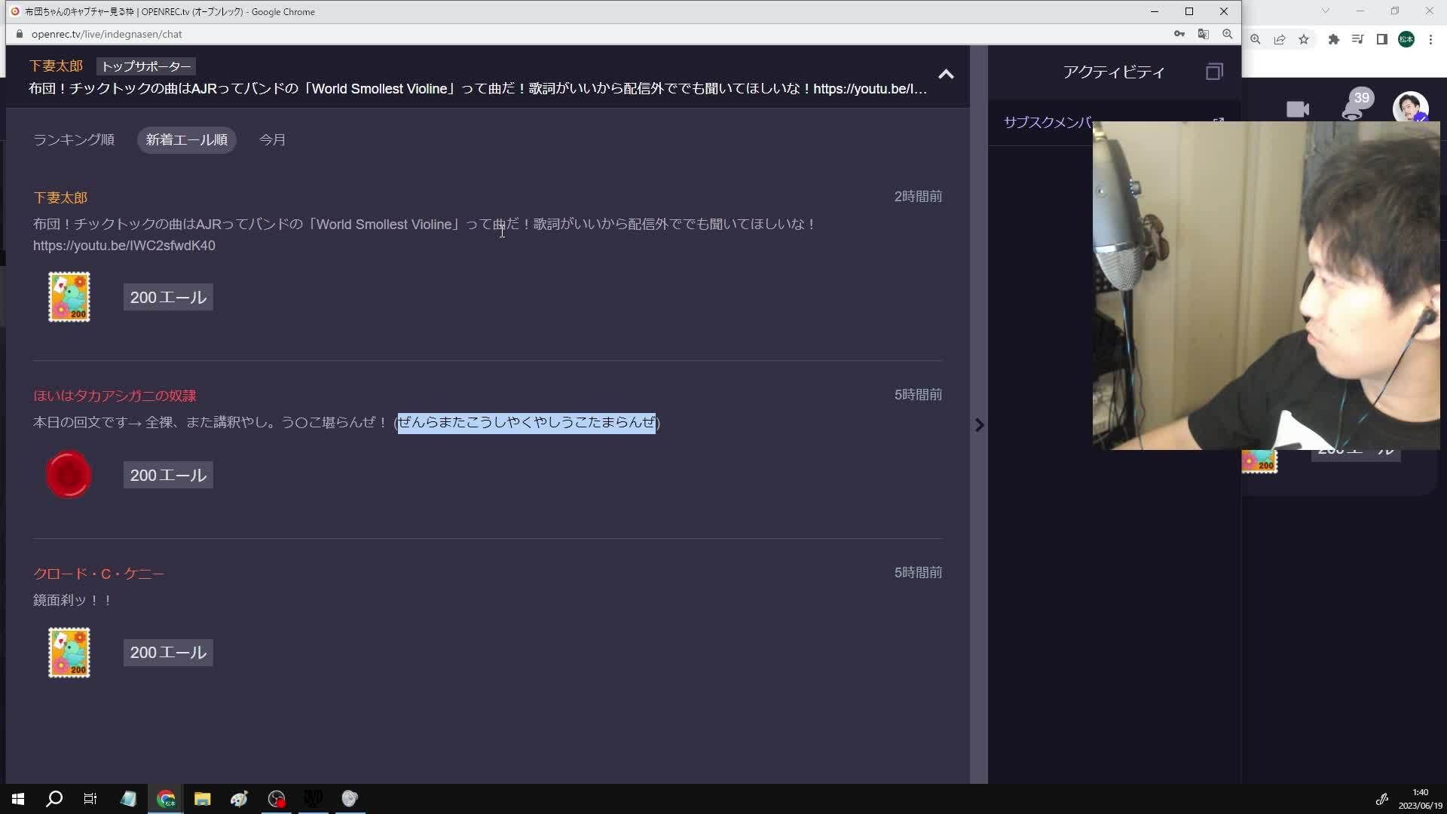Image resolution: width=1447 pixels, height=814 pixels.
Task: Open the youtu.be link in 下妻太郎's message
Action: click(x=124, y=246)
